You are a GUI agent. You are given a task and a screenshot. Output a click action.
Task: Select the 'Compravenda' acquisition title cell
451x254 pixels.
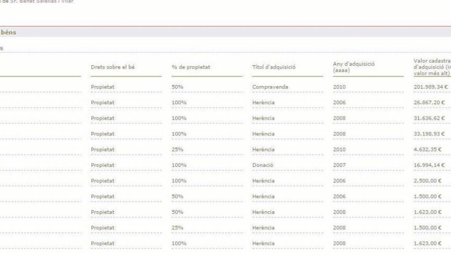pyautogui.click(x=270, y=87)
